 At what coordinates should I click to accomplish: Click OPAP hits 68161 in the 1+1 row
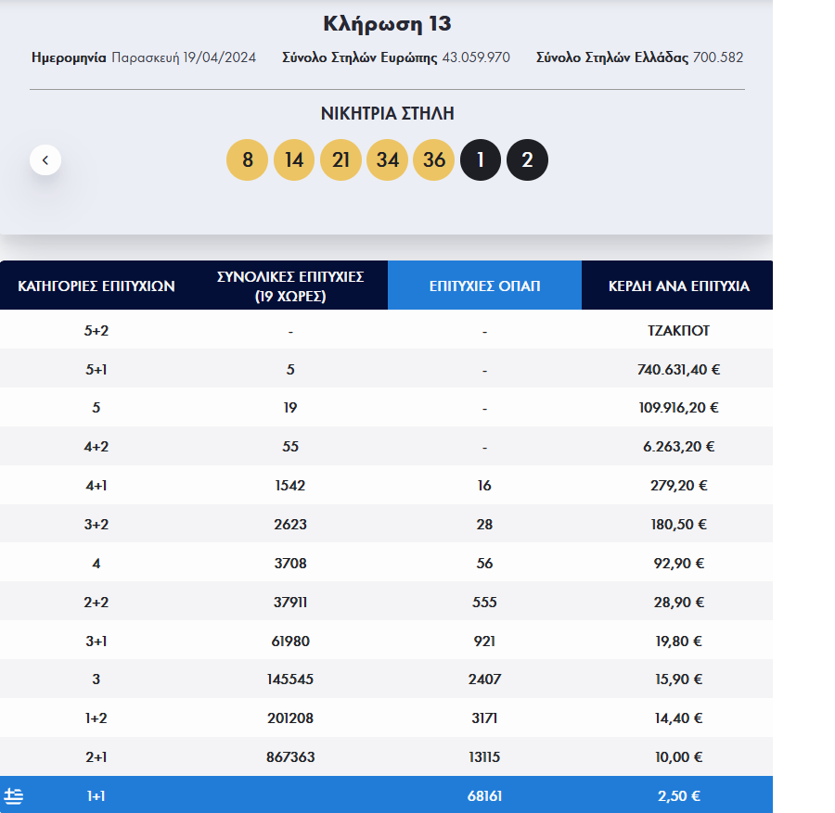(x=484, y=796)
